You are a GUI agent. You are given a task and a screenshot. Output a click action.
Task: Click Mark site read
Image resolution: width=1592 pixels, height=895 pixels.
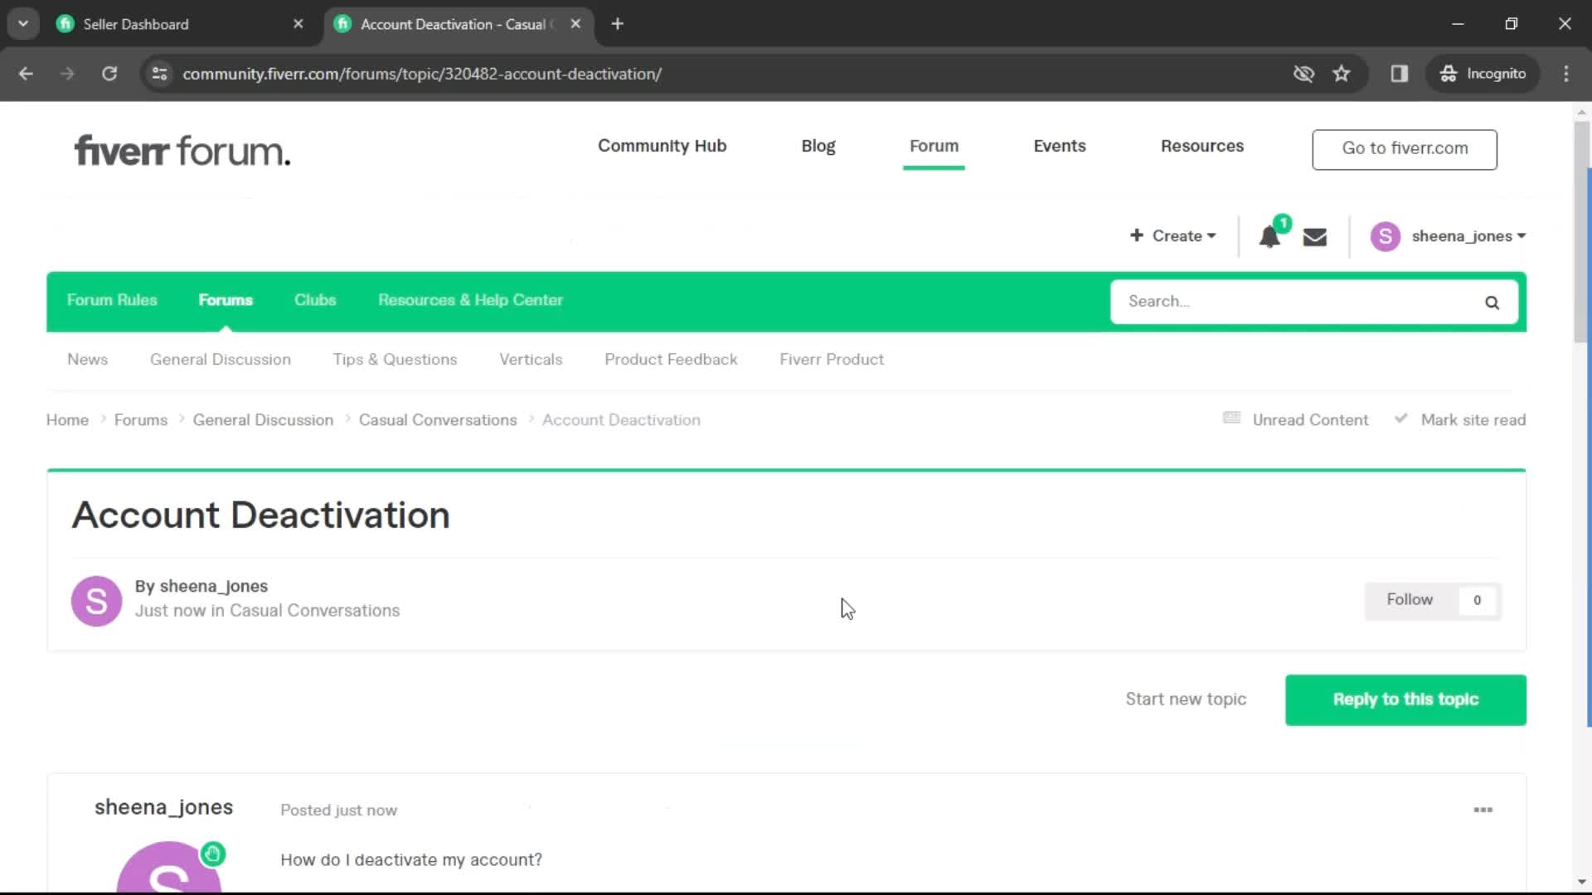(1460, 420)
